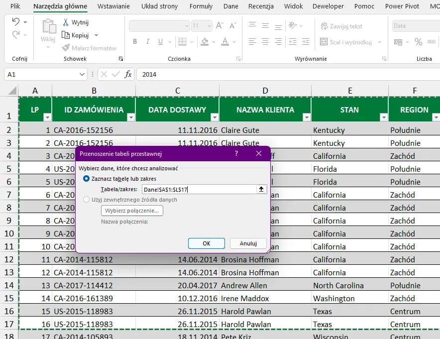Click the Cofnij (Undo) arrow icon

(15, 22)
